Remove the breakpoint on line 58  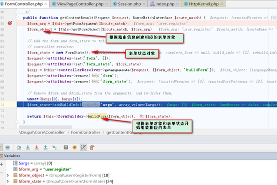(10, 23)
